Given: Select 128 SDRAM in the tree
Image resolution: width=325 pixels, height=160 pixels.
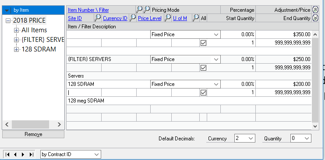Looking at the screenshot, I should point(39,49).
